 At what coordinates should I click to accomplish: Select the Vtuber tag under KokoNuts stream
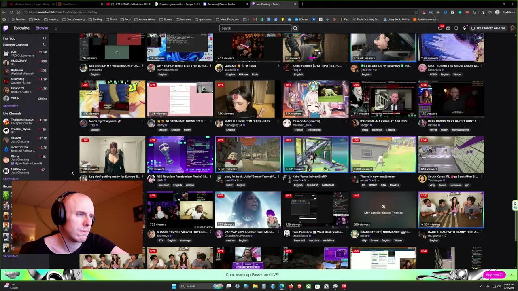(x=457, y=74)
